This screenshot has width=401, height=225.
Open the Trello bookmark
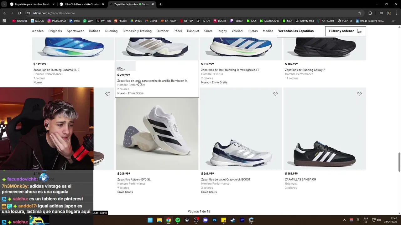[75, 21]
